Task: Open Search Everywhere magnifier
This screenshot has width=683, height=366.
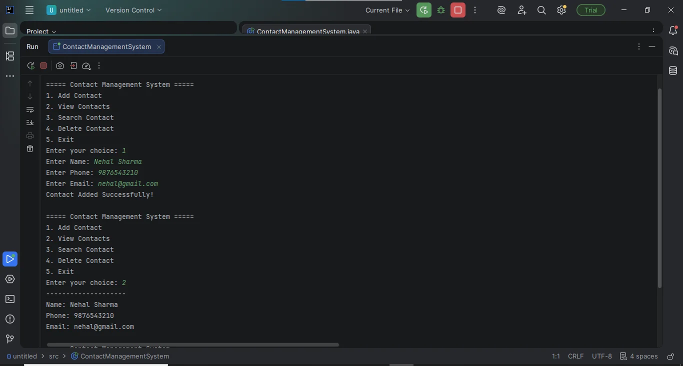Action: (x=541, y=10)
